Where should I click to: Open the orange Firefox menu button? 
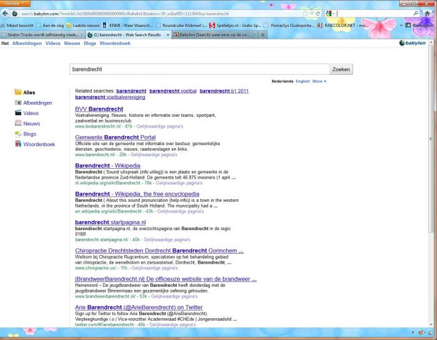[x=15, y=3]
